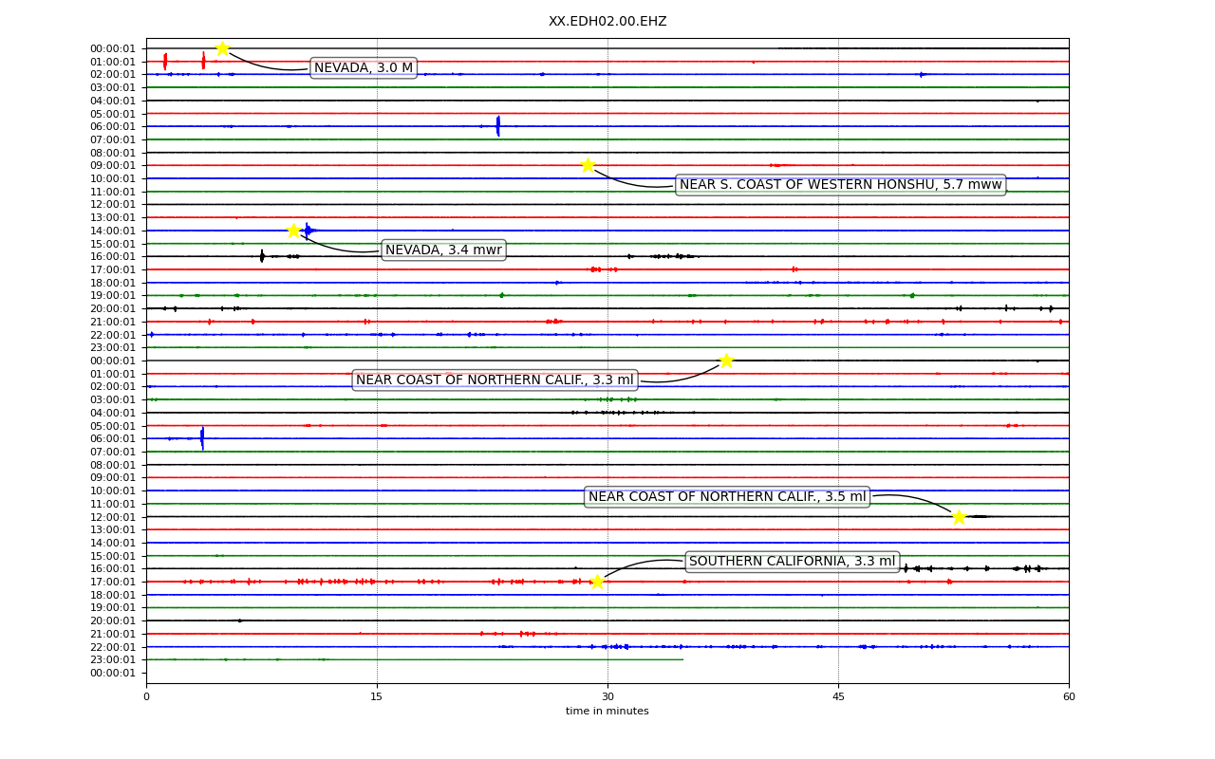Click the NEVADA, 3.4 mwr annotation box
This screenshot has width=1215, height=759.
coord(443,250)
